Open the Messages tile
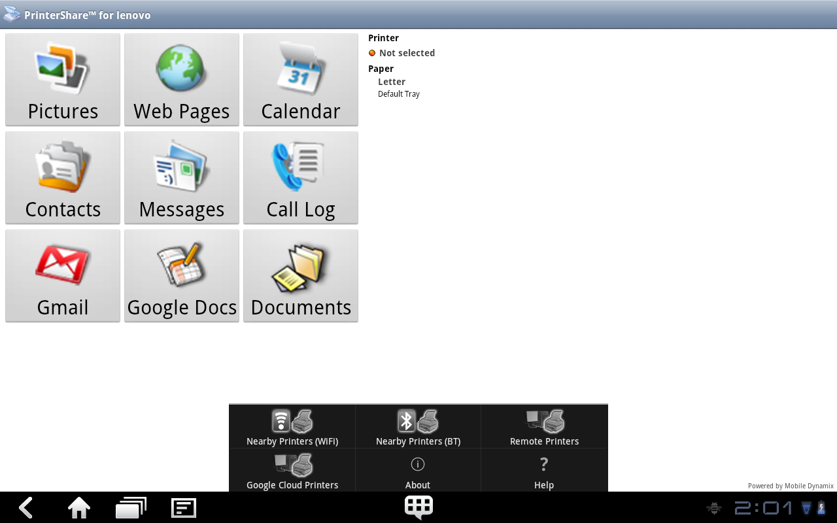This screenshot has height=523, width=837. click(x=182, y=178)
